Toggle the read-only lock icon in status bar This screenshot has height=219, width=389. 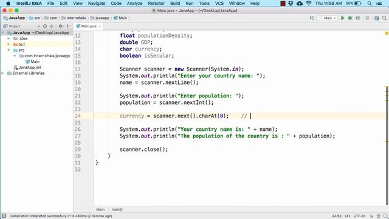(x=371, y=216)
